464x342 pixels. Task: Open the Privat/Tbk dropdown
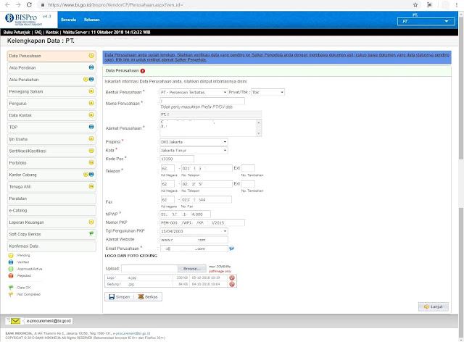pos(268,92)
